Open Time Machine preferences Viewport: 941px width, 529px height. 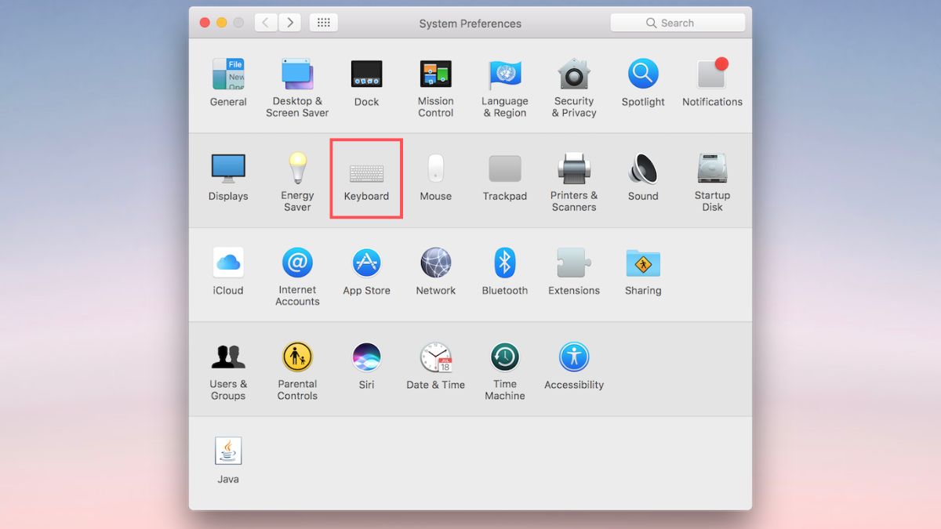coord(505,371)
